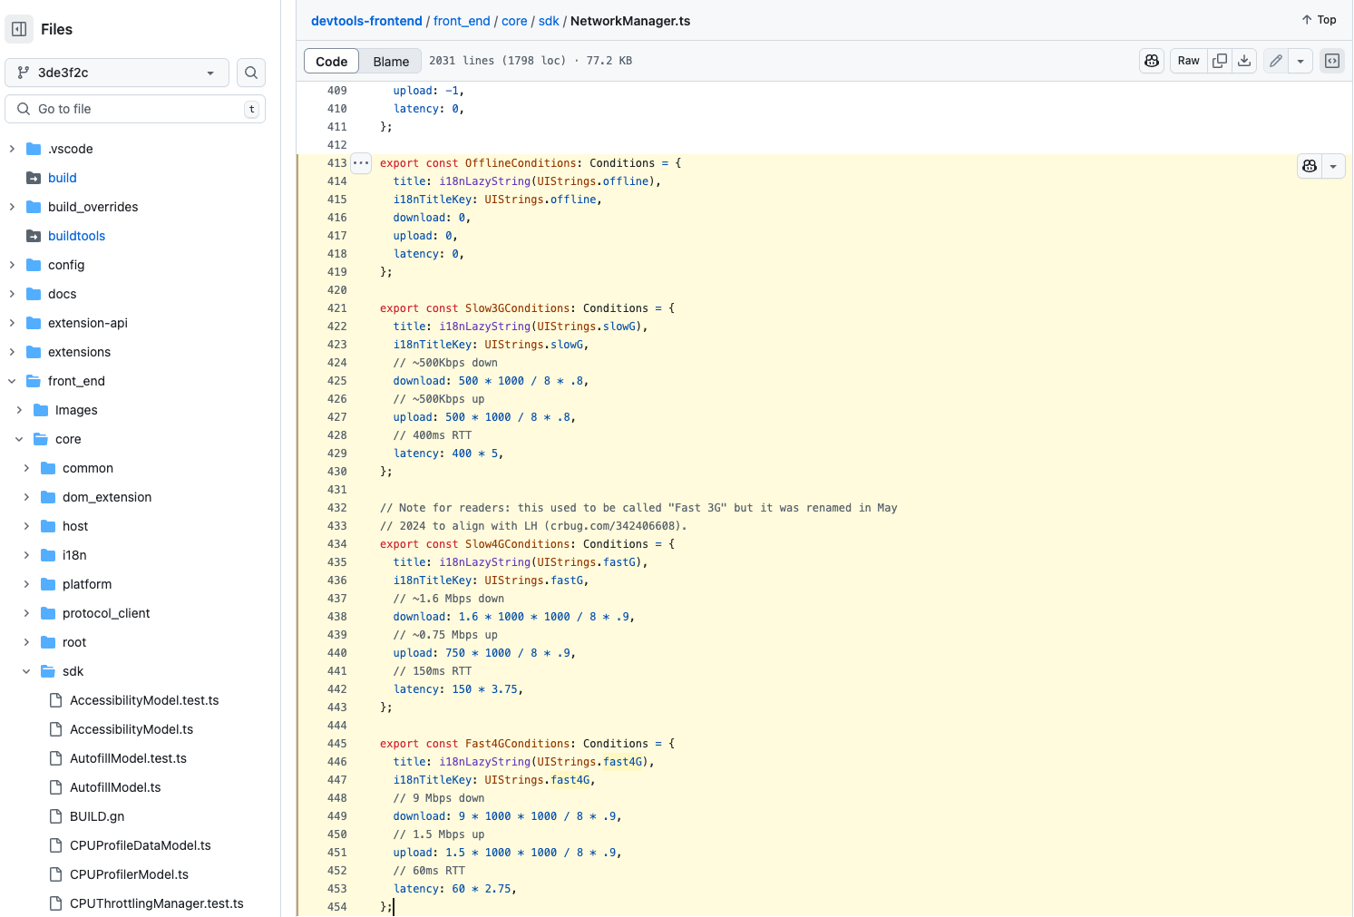The image size is (1354, 917).
Task: Jump to Top of the file
Action: tap(1319, 20)
